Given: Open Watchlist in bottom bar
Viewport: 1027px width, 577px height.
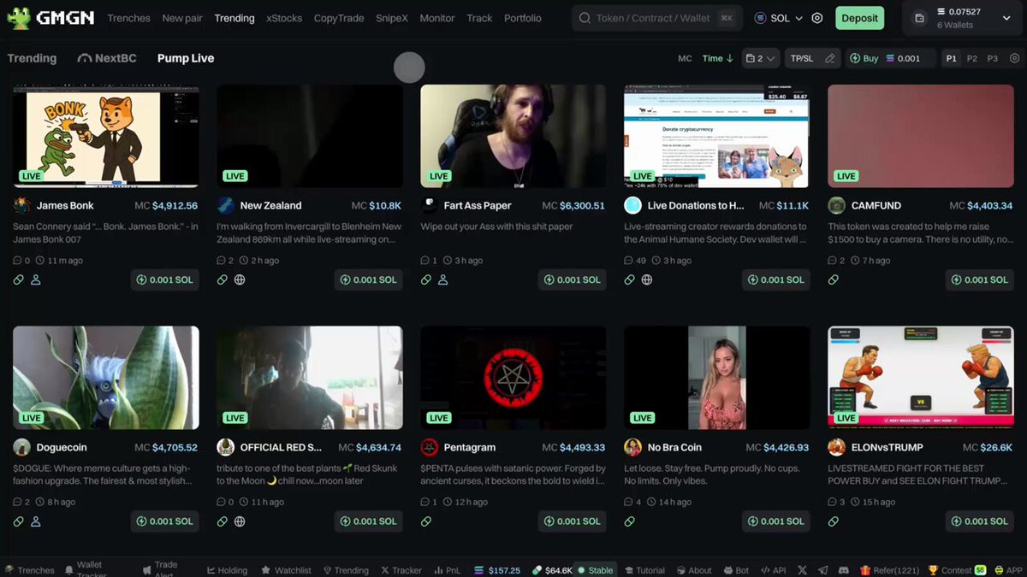Looking at the screenshot, I should (x=287, y=570).
